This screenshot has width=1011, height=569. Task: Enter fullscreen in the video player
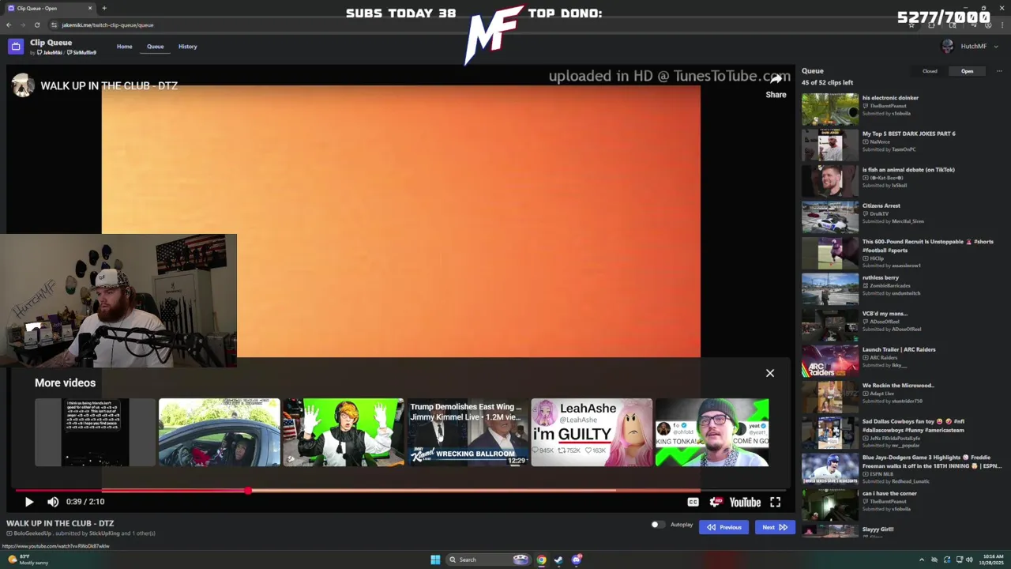(x=776, y=502)
